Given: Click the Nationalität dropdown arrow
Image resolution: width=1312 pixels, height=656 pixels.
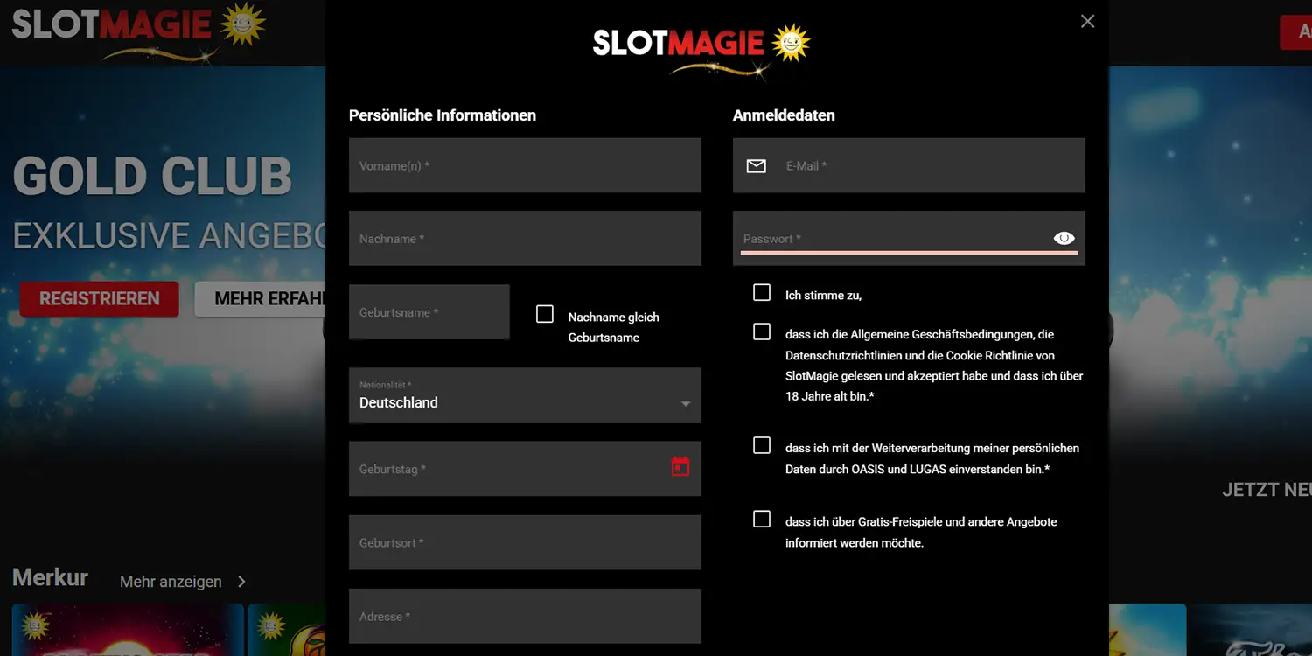Looking at the screenshot, I should point(686,404).
